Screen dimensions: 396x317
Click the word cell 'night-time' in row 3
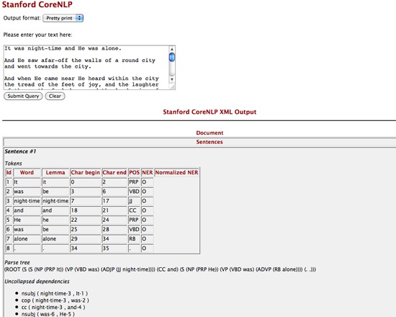coord(27,201)
